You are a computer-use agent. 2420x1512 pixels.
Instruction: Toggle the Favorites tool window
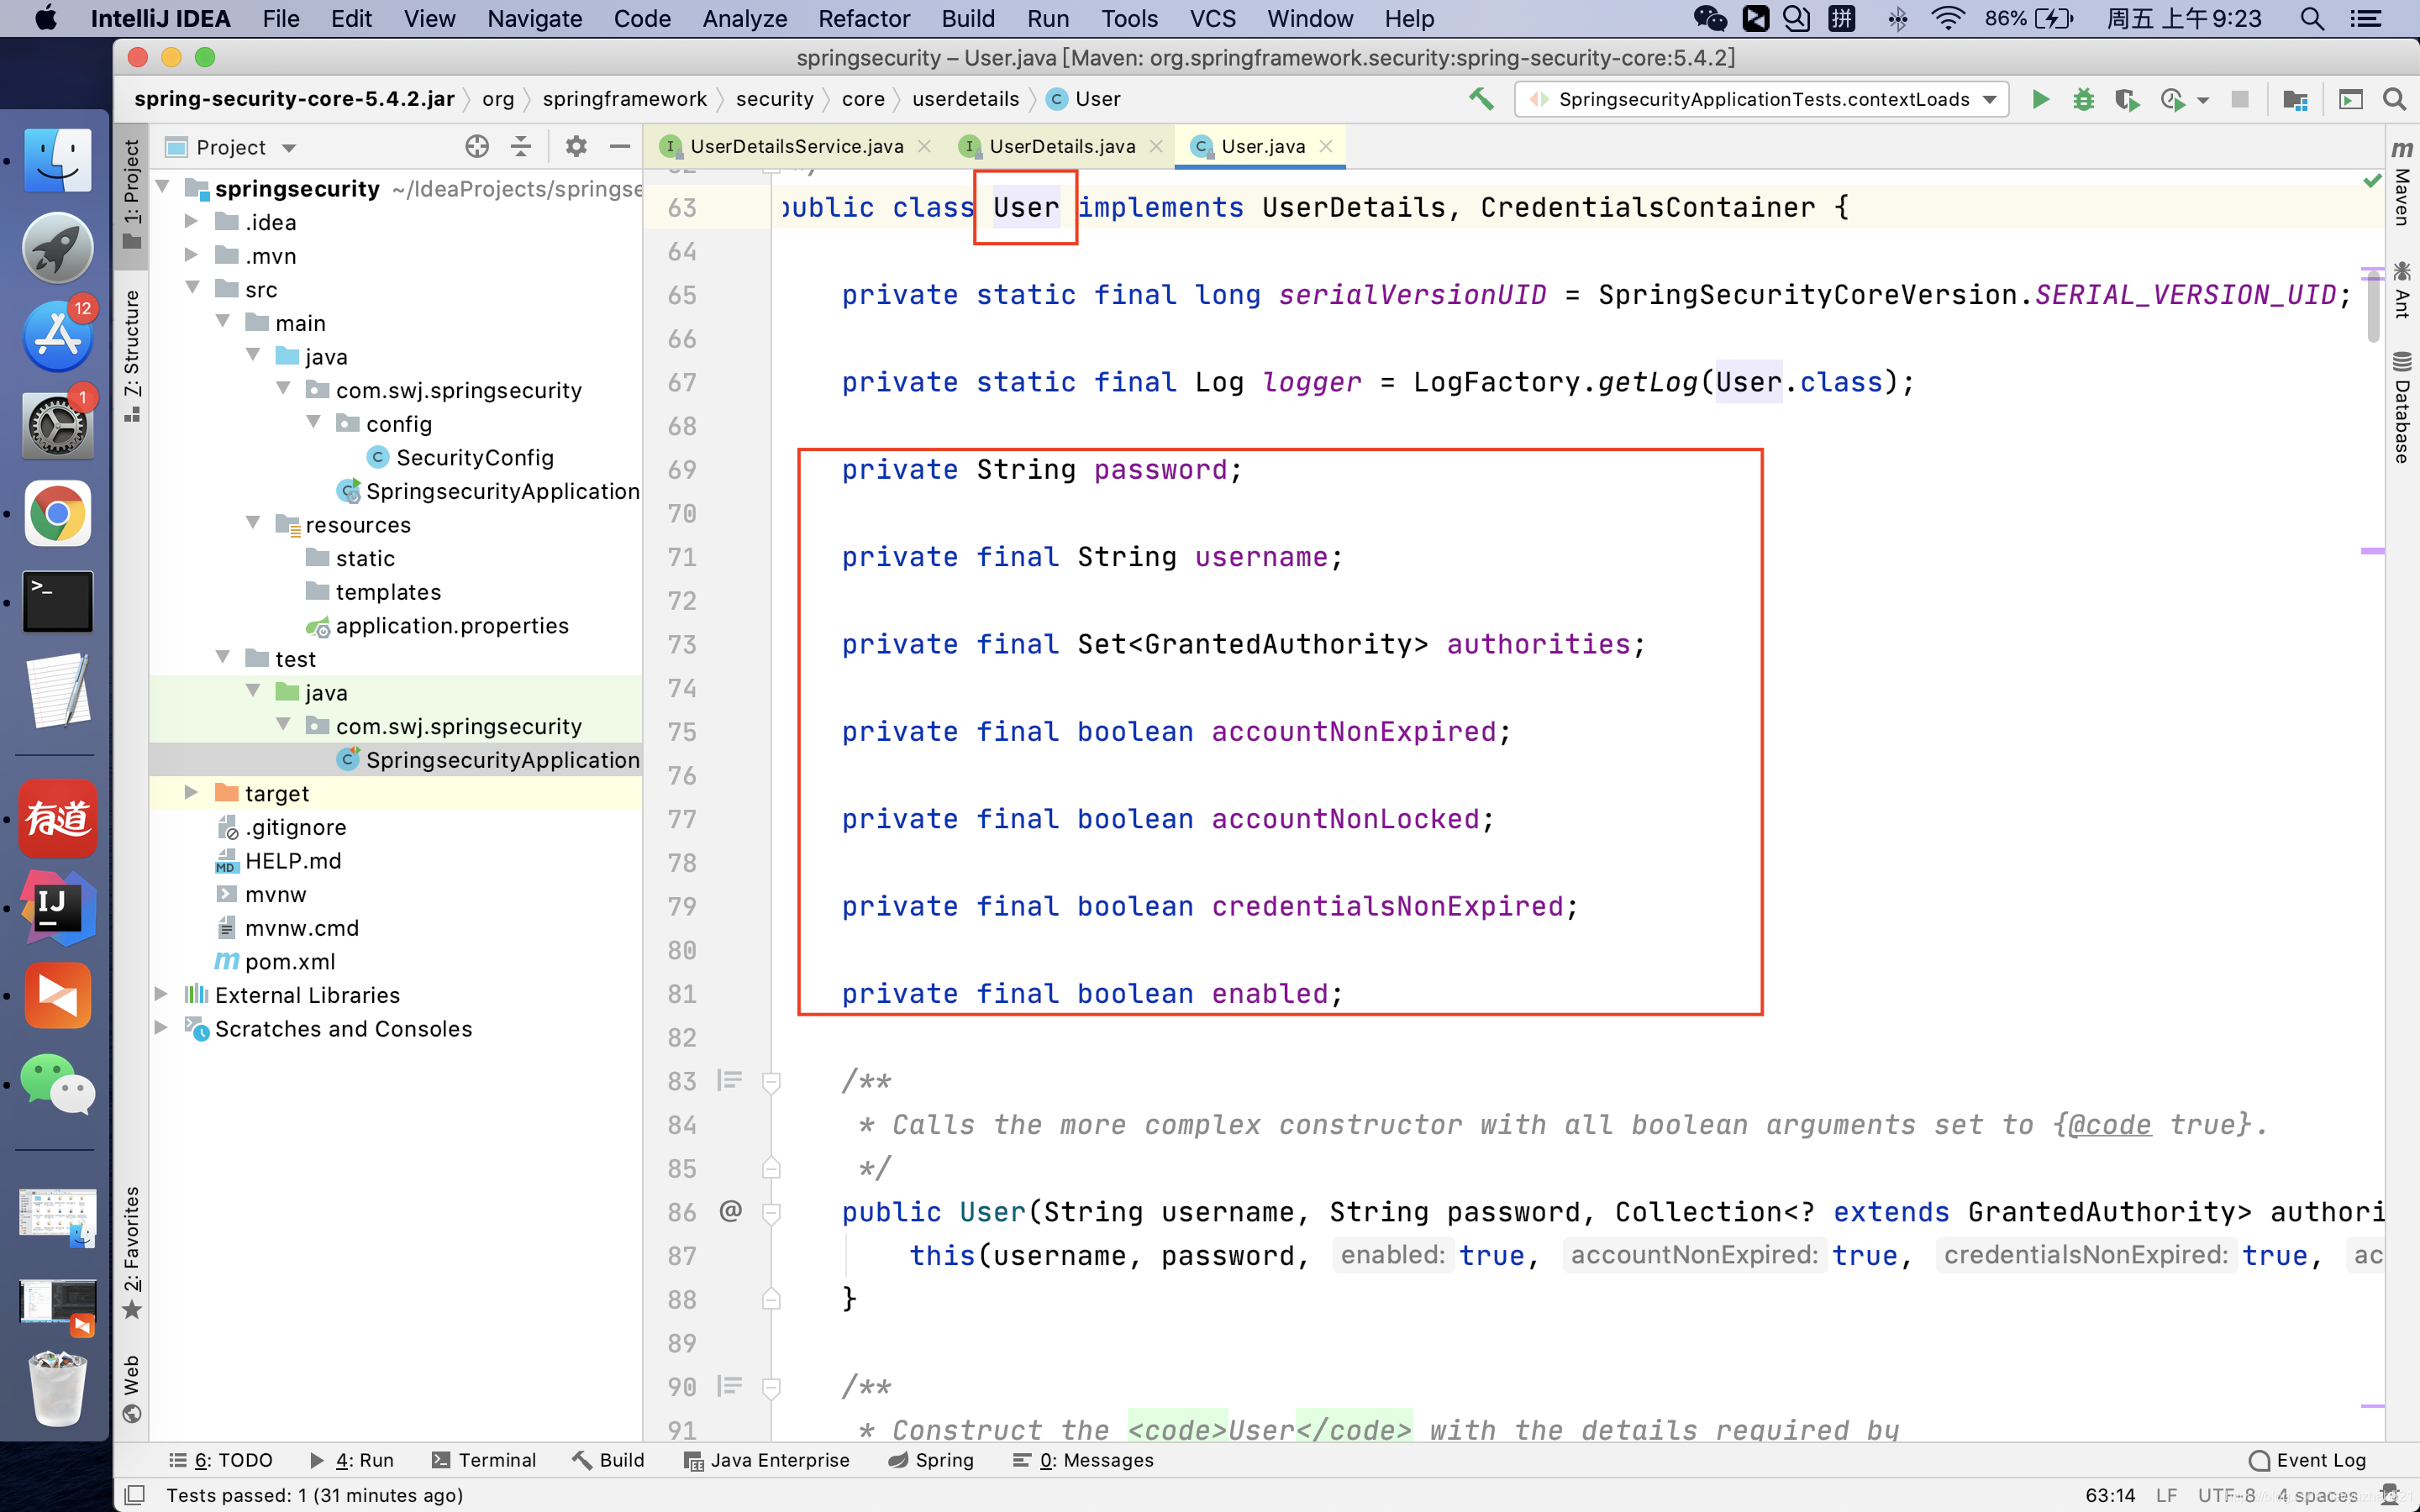131,1252
